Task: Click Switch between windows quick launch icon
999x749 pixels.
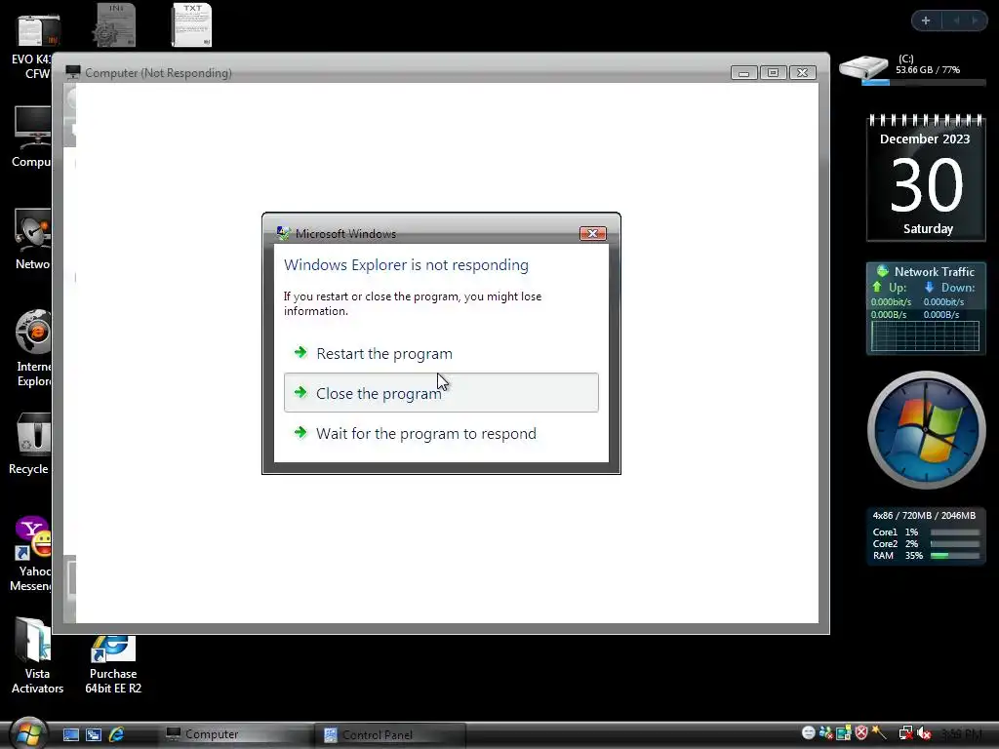Action: 94,735
